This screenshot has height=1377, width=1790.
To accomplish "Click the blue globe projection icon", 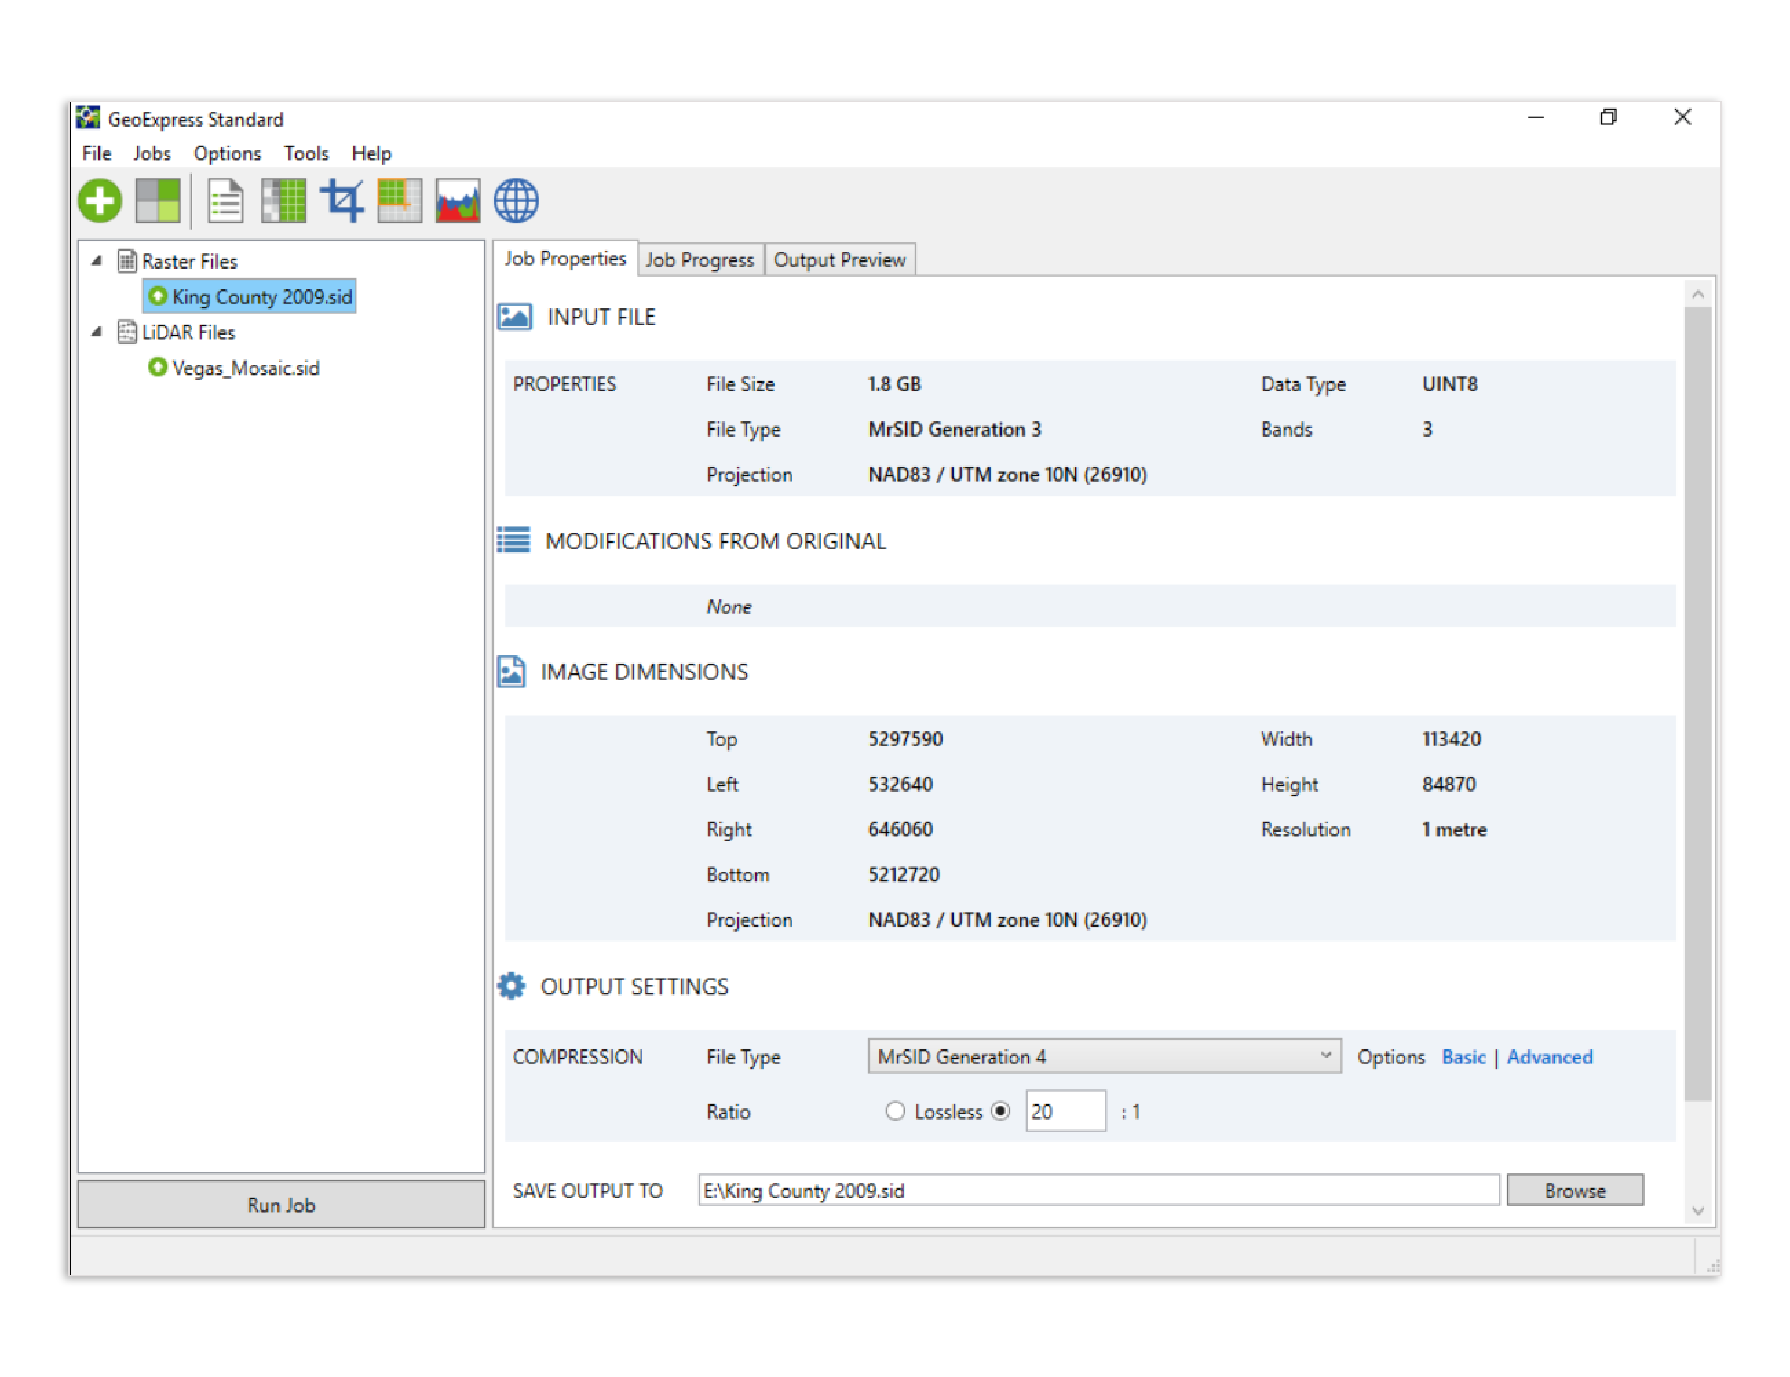I will (x=516, y=201).
